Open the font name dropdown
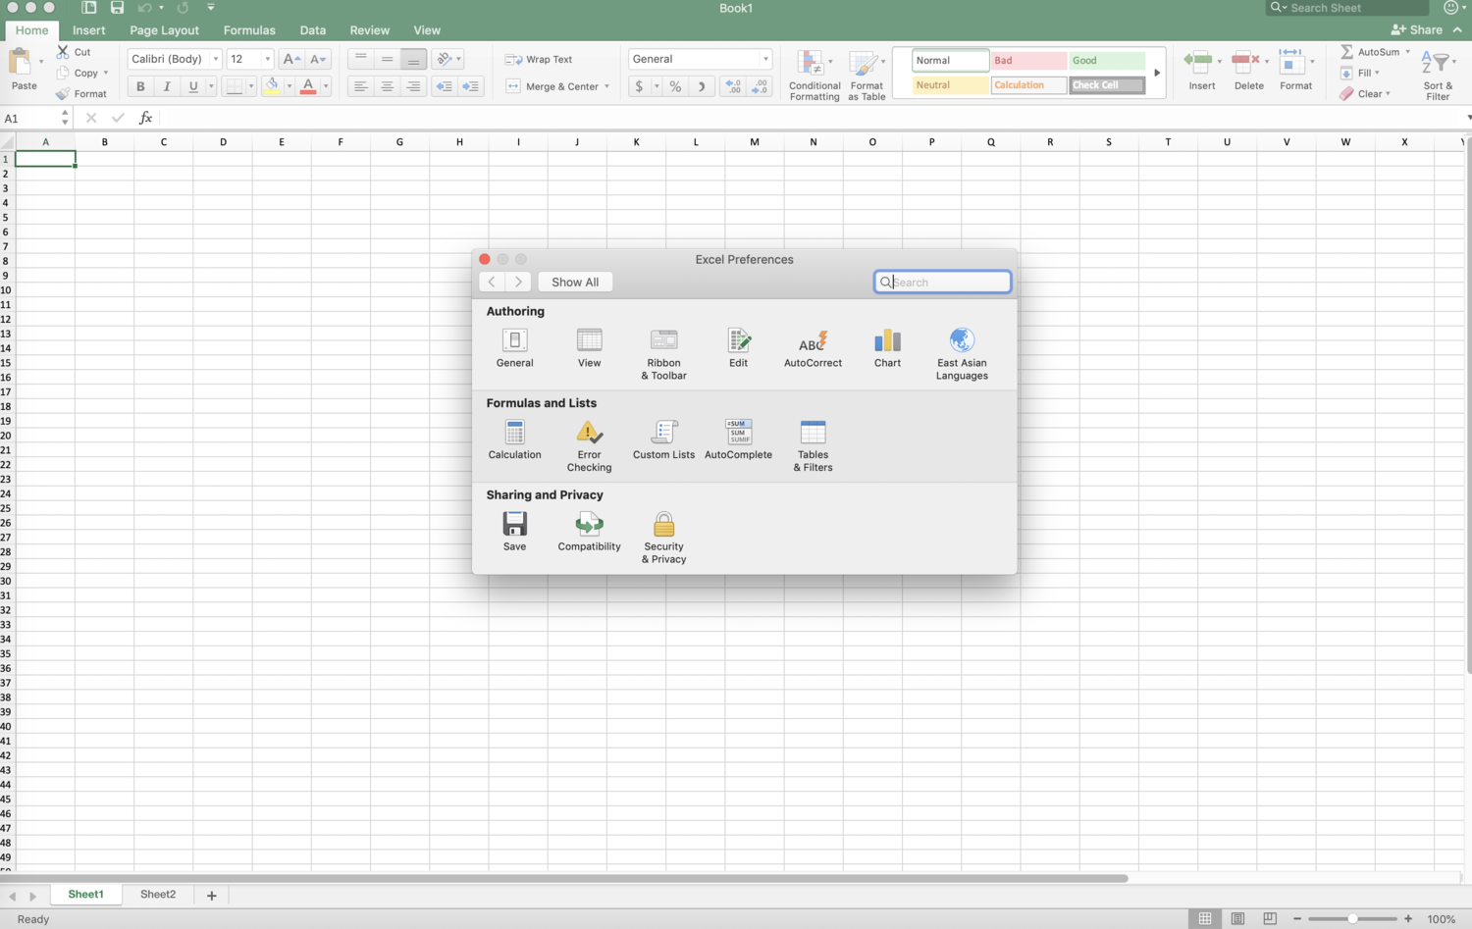Viewport: 1472px width, 929px height. [x=216, y=59]
